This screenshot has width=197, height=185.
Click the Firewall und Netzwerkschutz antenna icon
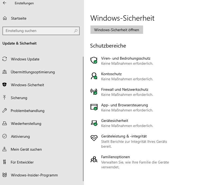click(94, 92)
